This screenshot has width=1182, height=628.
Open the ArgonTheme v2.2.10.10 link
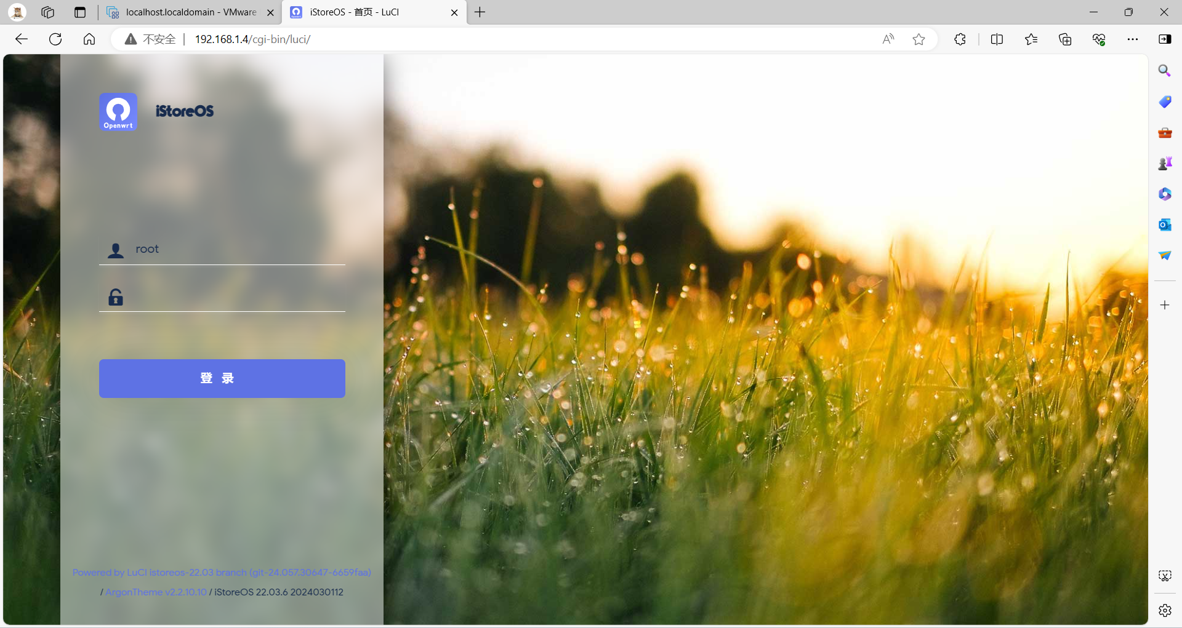(x=156, y=592)
